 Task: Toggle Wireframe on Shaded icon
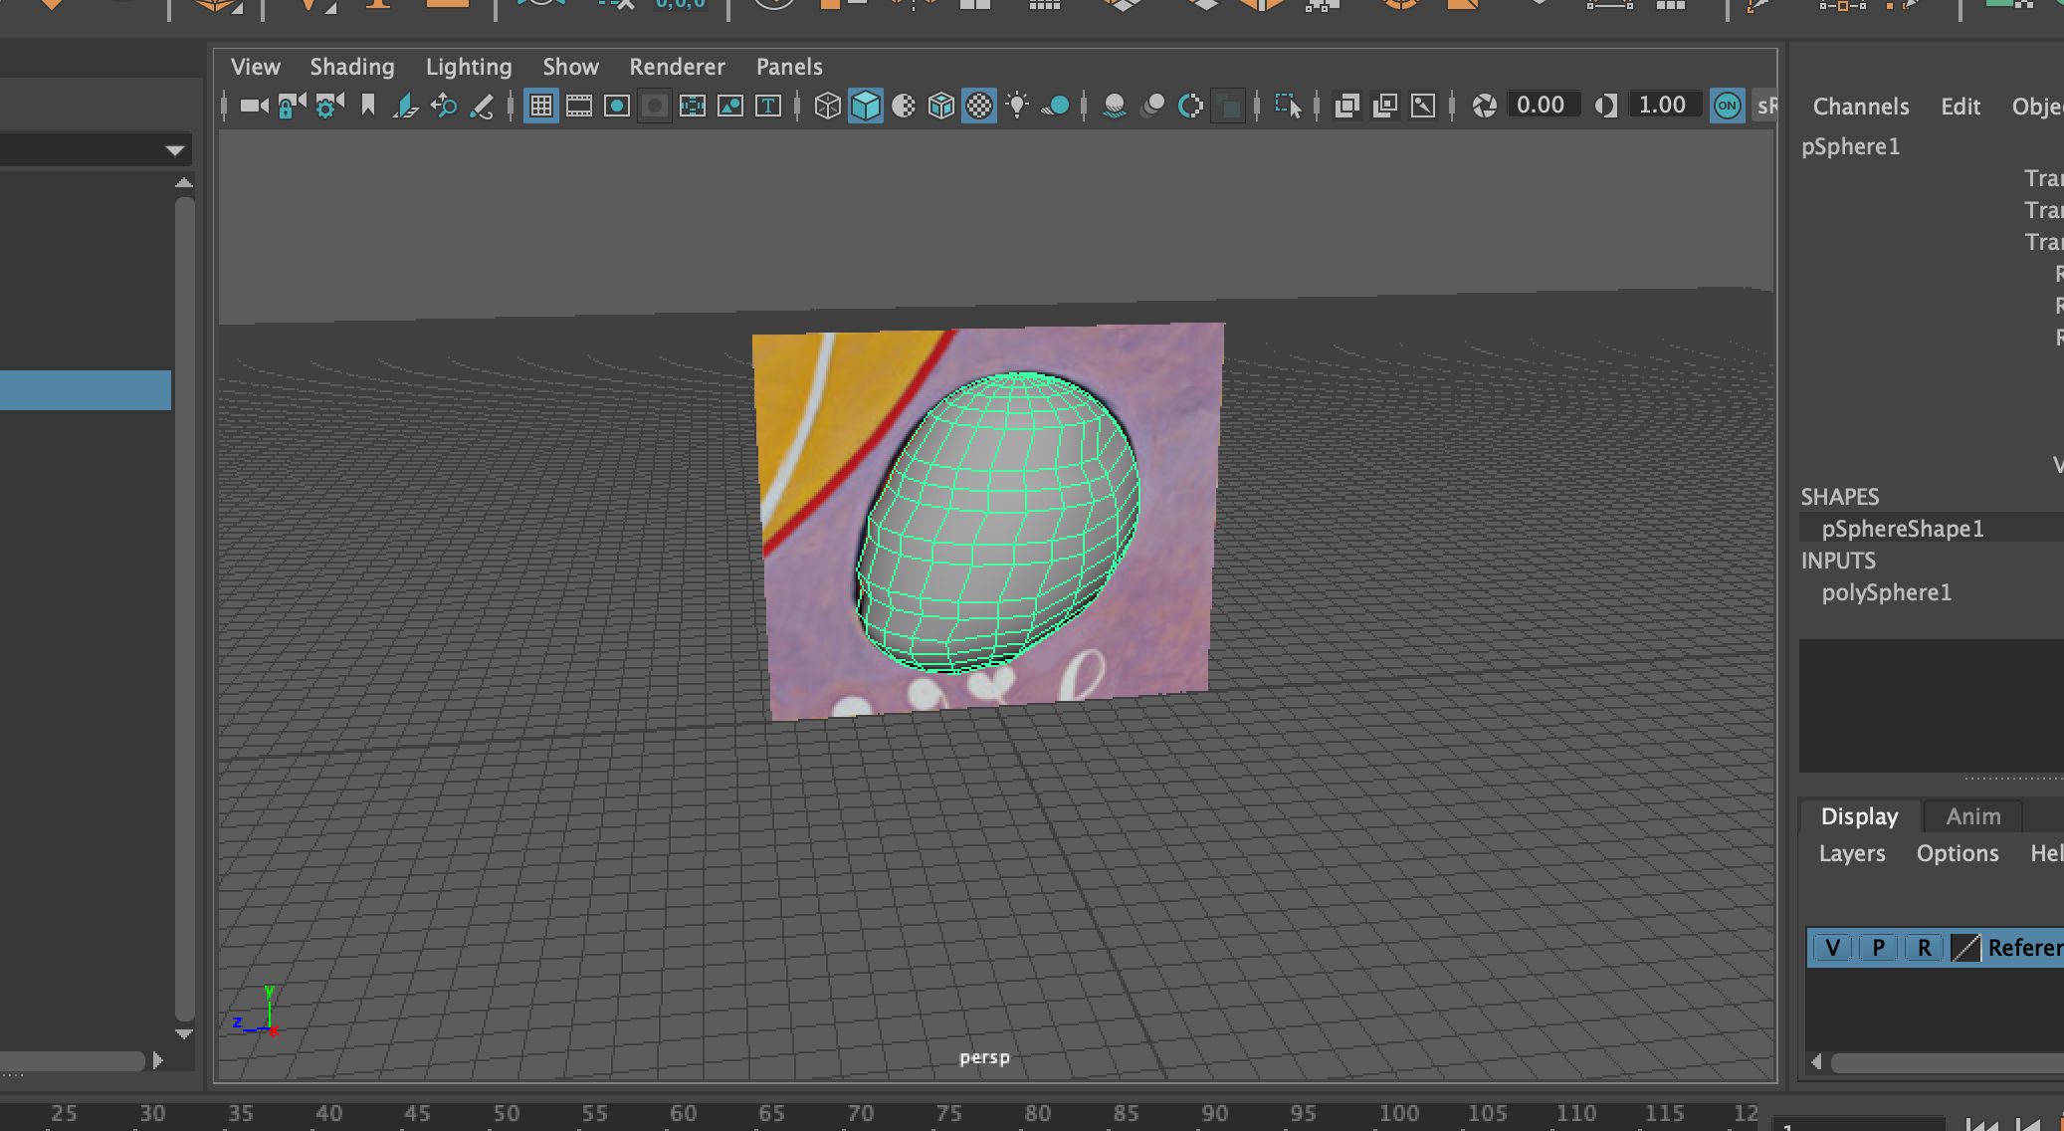(941, 106)
